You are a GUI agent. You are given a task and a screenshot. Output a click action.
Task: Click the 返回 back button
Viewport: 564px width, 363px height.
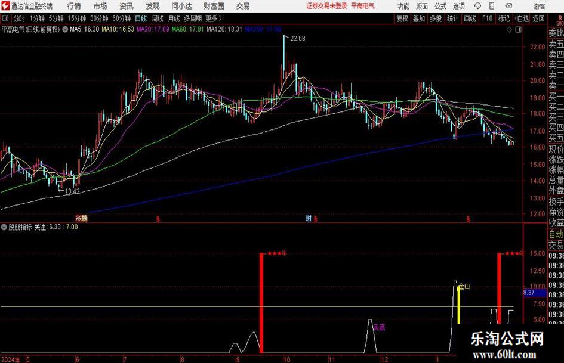538,18
